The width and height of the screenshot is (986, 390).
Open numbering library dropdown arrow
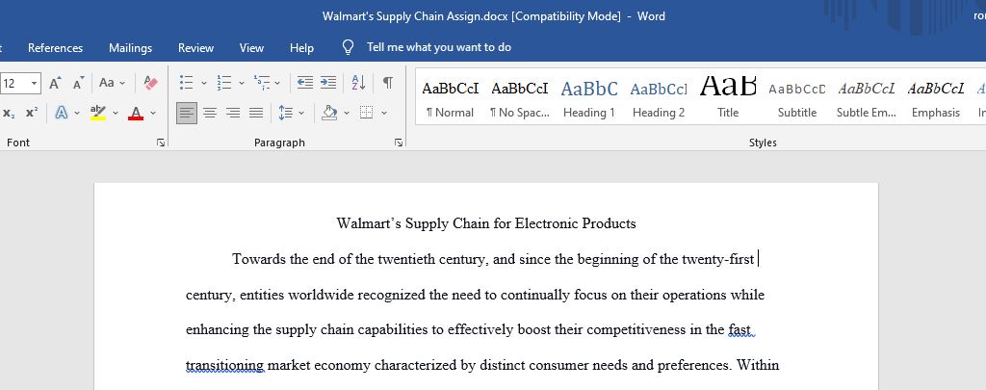pos(241,83)
